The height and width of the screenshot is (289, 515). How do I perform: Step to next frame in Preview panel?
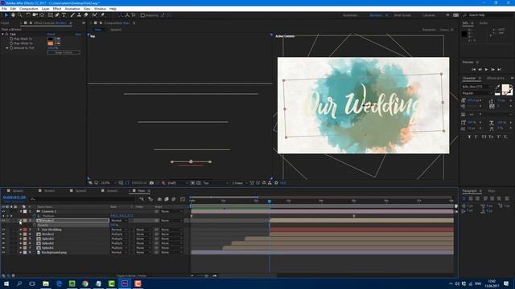(492, 70)
